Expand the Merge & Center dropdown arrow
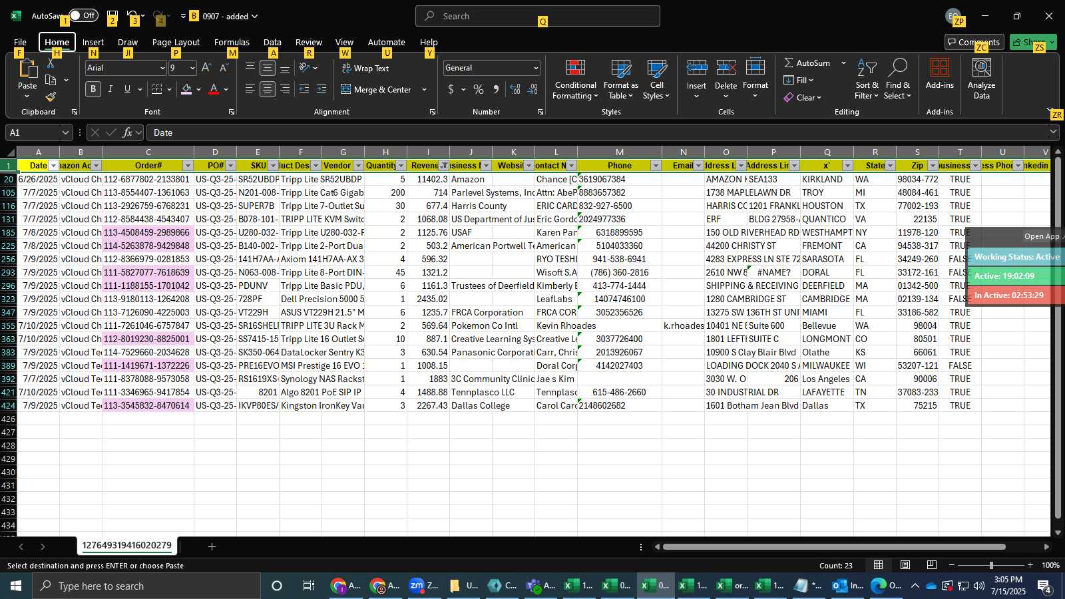This screenshot has width=1065, height=599. [424, 90]
